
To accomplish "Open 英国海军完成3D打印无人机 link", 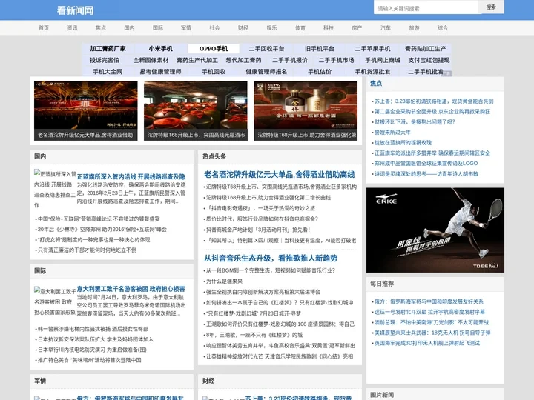I will 427,343.
